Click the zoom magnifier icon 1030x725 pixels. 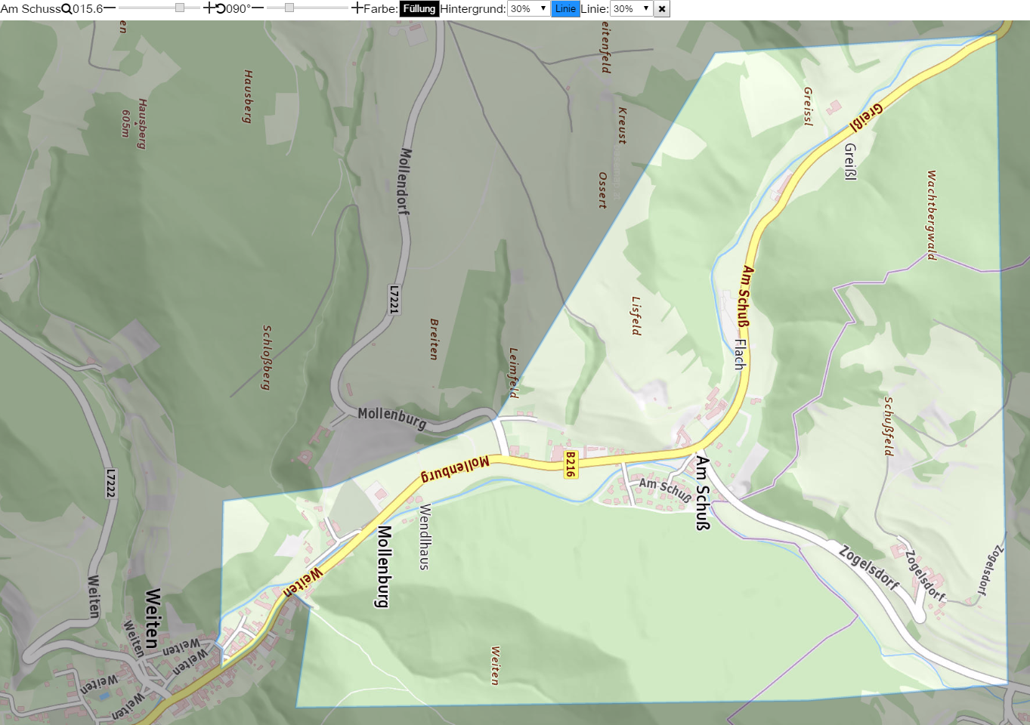[x=67, y=9]
